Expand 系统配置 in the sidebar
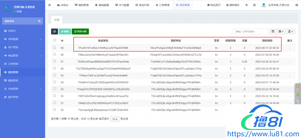 [23, 39]
